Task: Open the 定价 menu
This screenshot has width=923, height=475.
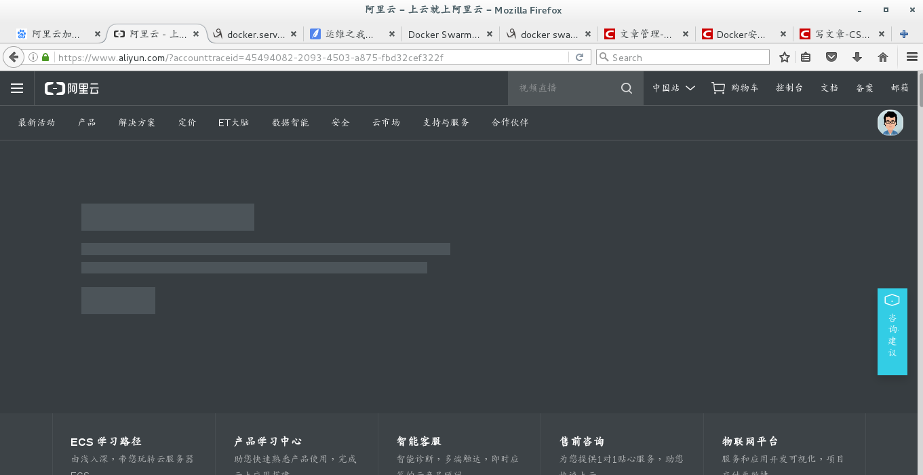Action: (x=187, y=123)
